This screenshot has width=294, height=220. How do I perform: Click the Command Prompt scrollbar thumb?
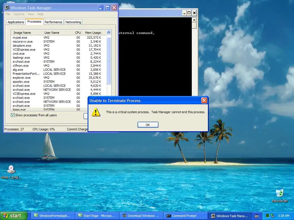[x=194, y=25]
